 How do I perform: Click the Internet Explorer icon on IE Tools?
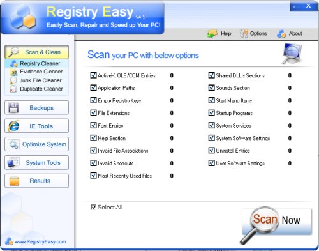[13, 126]
